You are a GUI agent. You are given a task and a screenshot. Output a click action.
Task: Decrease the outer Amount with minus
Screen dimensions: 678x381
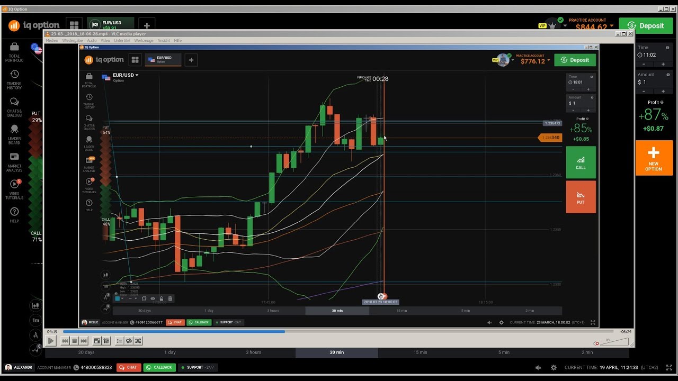click(644, 92)
